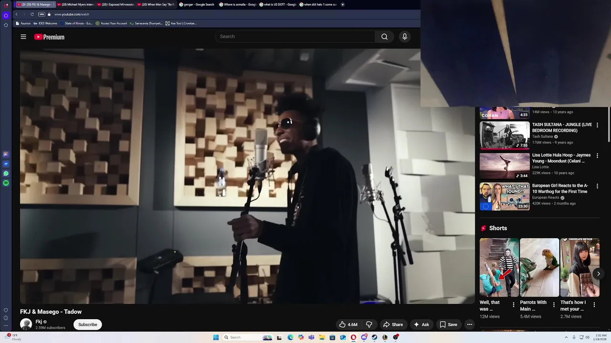Open Opera sidebar bookmarks star

click(6, 25)
